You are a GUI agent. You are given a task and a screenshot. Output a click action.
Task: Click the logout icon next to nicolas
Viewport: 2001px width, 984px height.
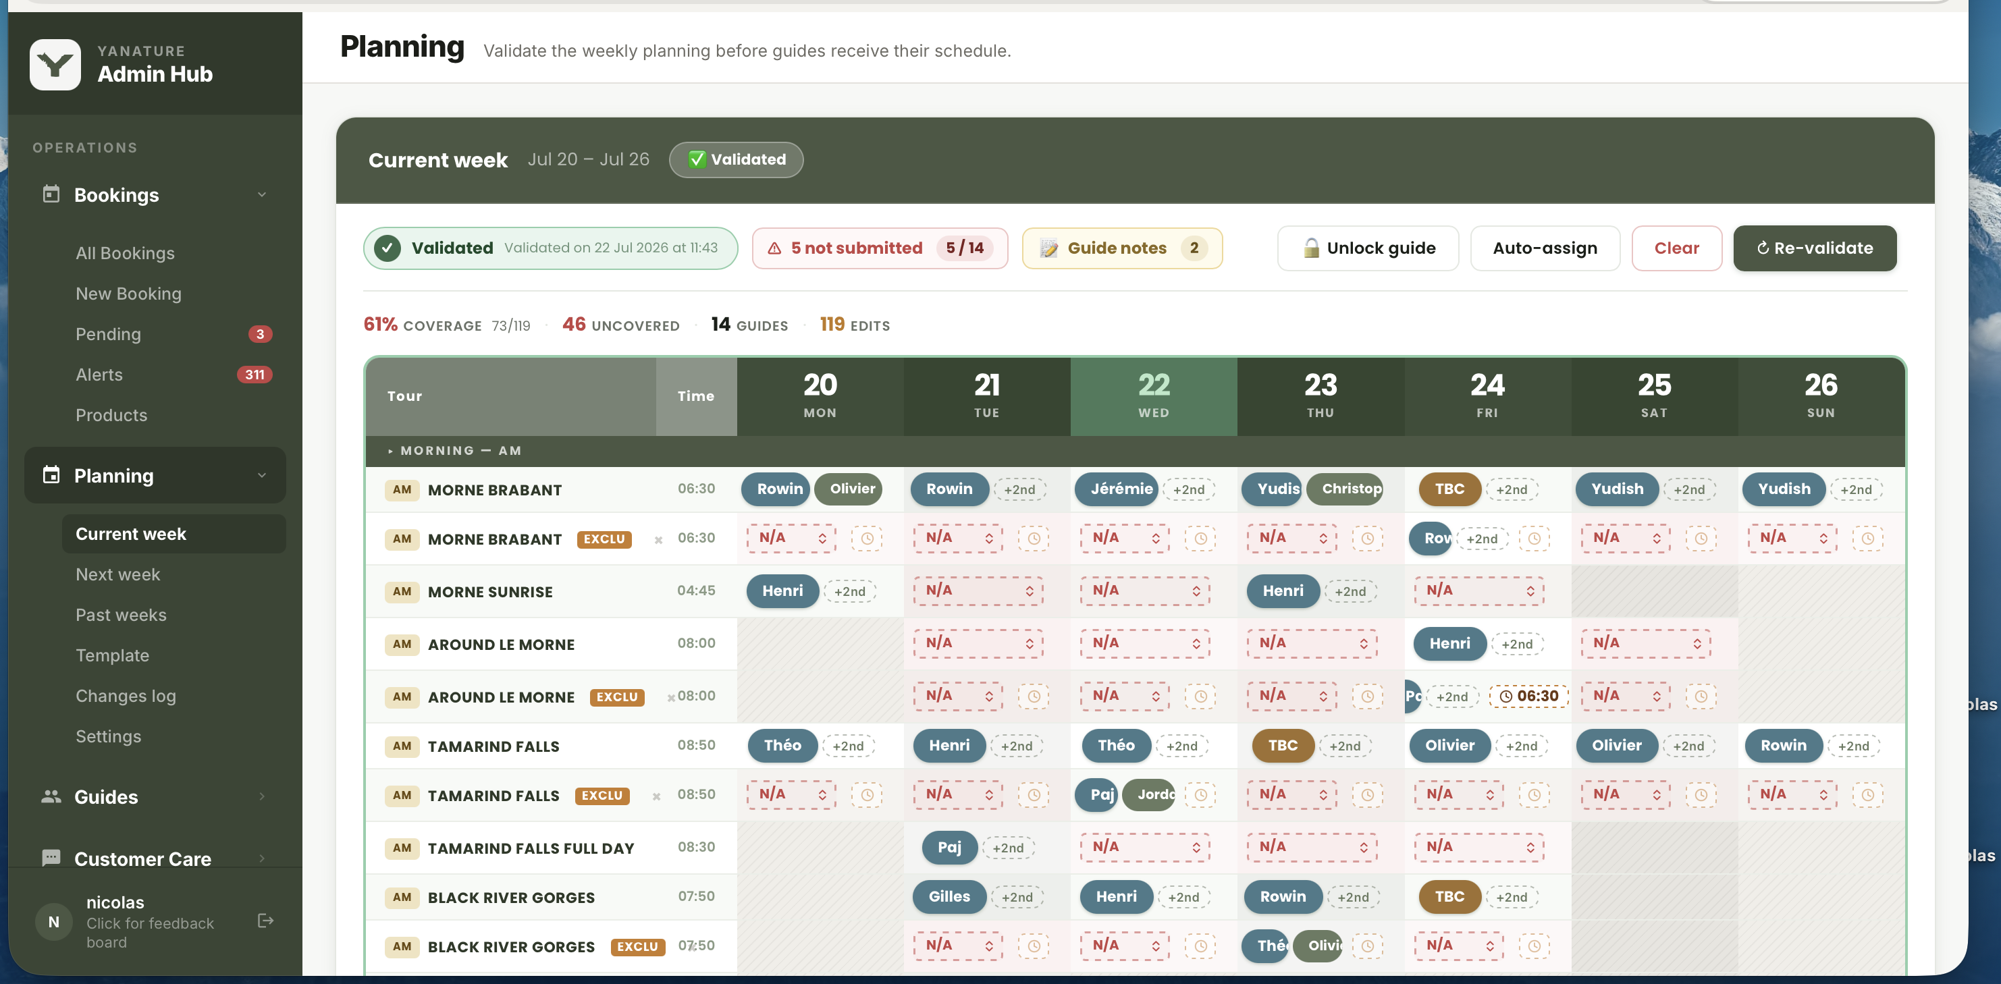266,921
